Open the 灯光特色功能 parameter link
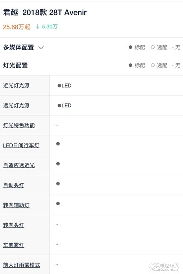The width and height of the screenshot is (183, 274). (19, 125)
